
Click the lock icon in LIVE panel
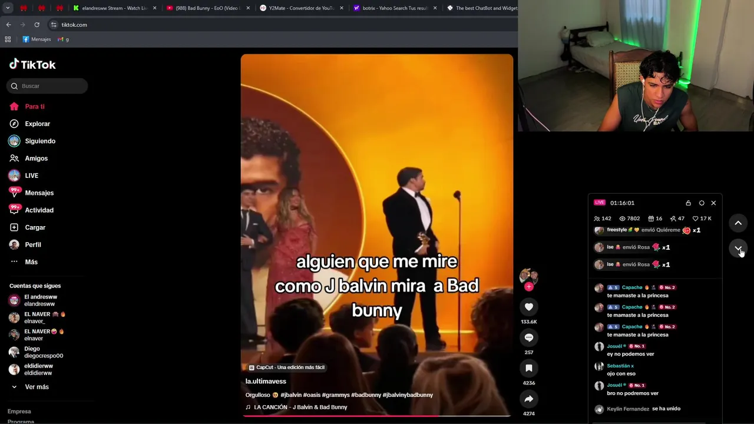[688, 203]
